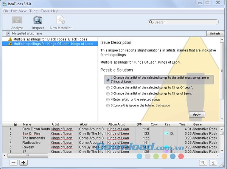The height and width of the screenshot is (169, 227).
Task: Click the Inspect toolbar icon
Action: point(38,21)
